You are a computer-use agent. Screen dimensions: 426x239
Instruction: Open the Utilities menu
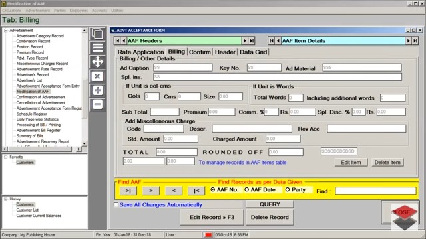[x=117, y=11]
